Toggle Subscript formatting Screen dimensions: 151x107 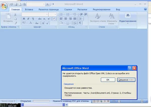44,19
